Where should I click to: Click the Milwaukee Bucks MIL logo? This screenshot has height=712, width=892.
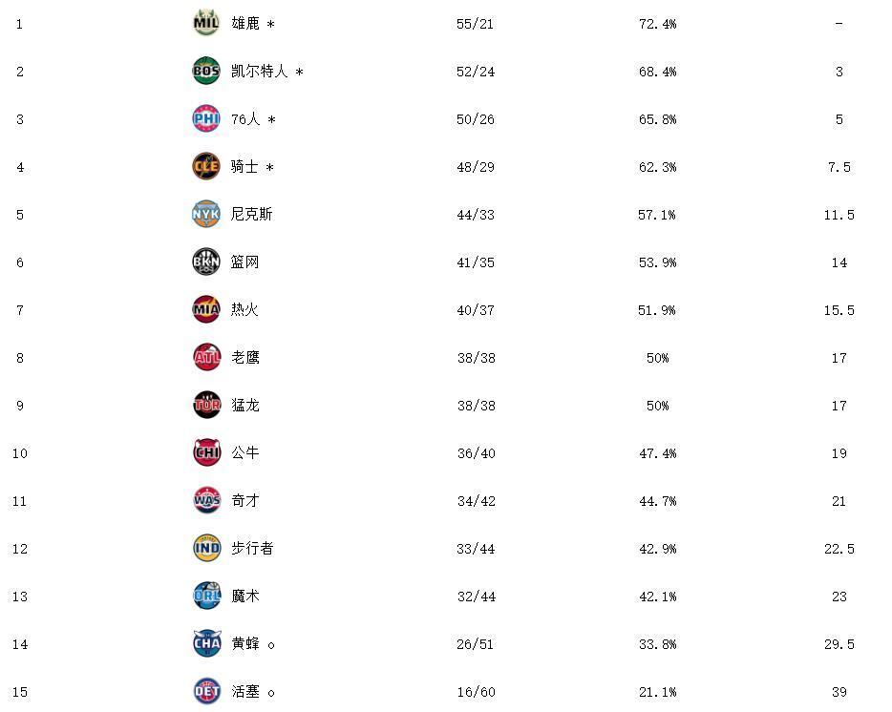tap(206, 23)
